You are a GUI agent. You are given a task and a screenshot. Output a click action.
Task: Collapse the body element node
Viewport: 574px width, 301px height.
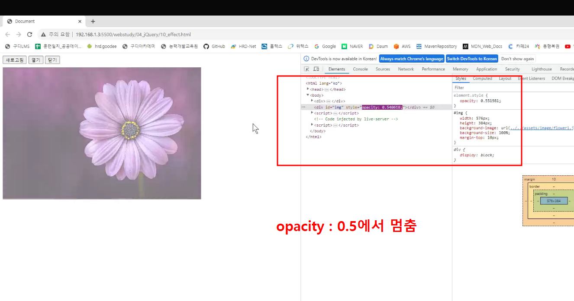(x=308, y=95)
